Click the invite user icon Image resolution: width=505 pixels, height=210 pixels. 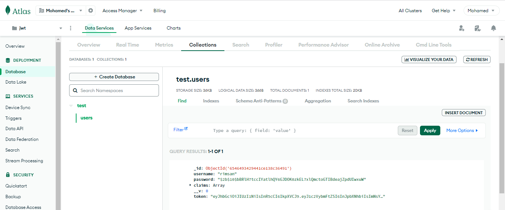[x=461, y=28]
